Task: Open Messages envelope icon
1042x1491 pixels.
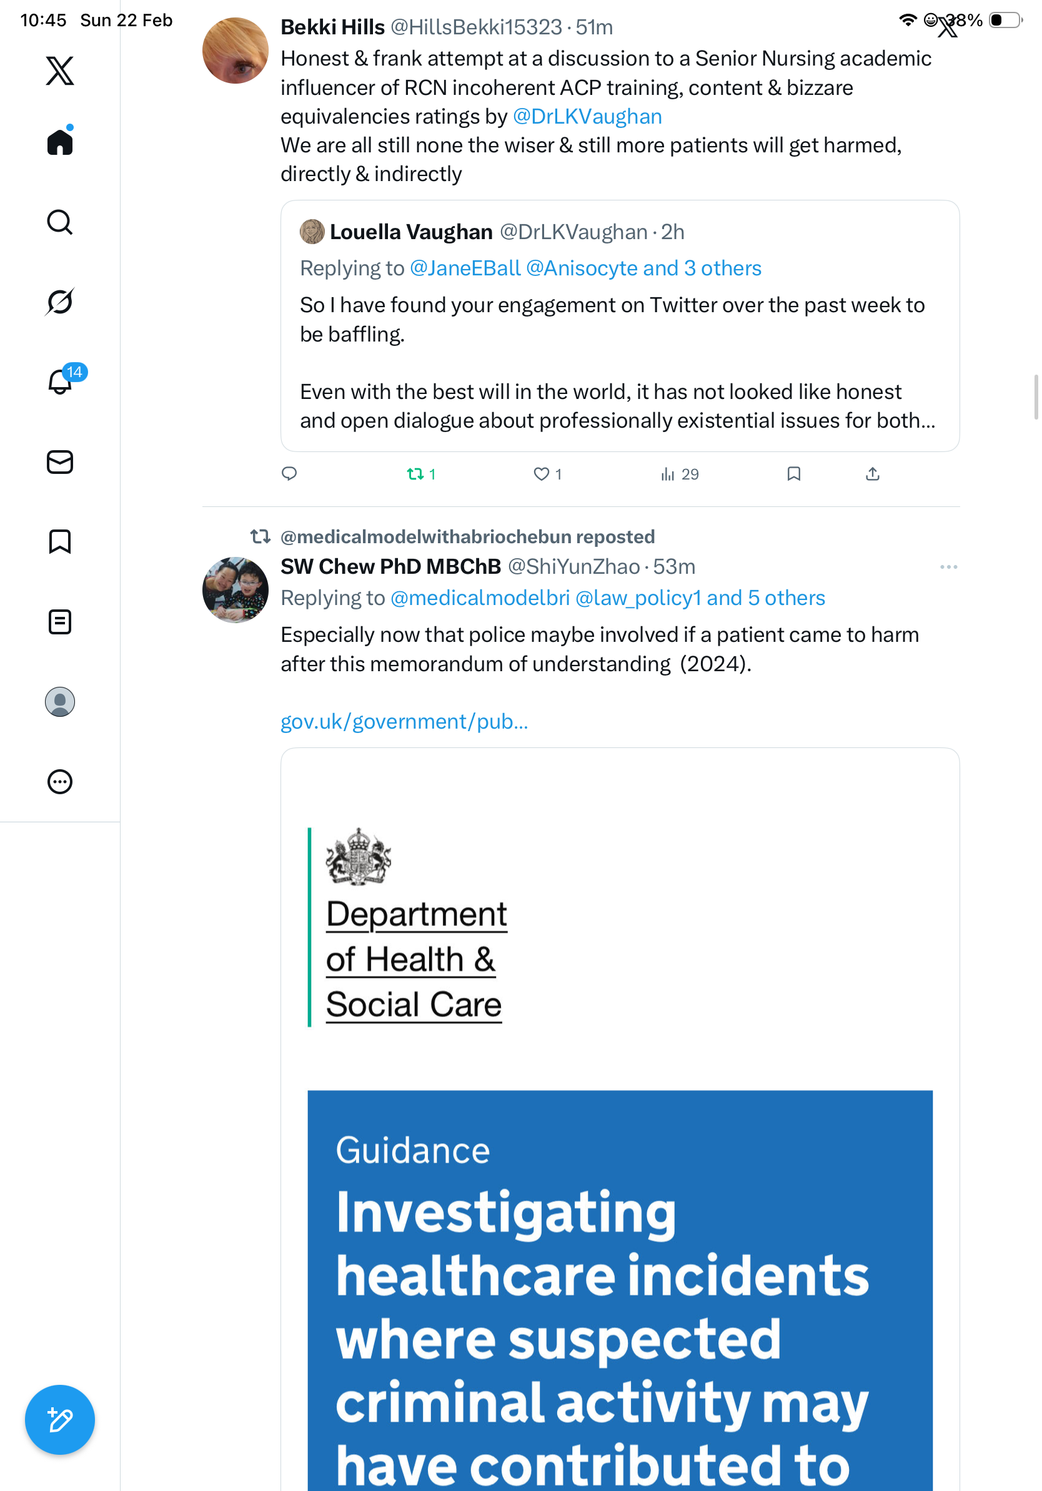Action: pos(60,461)
